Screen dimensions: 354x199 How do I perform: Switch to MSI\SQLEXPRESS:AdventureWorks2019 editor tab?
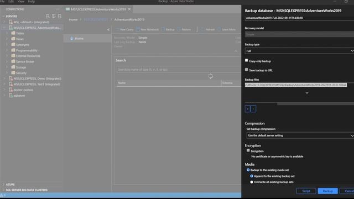(x=98, y=9)
